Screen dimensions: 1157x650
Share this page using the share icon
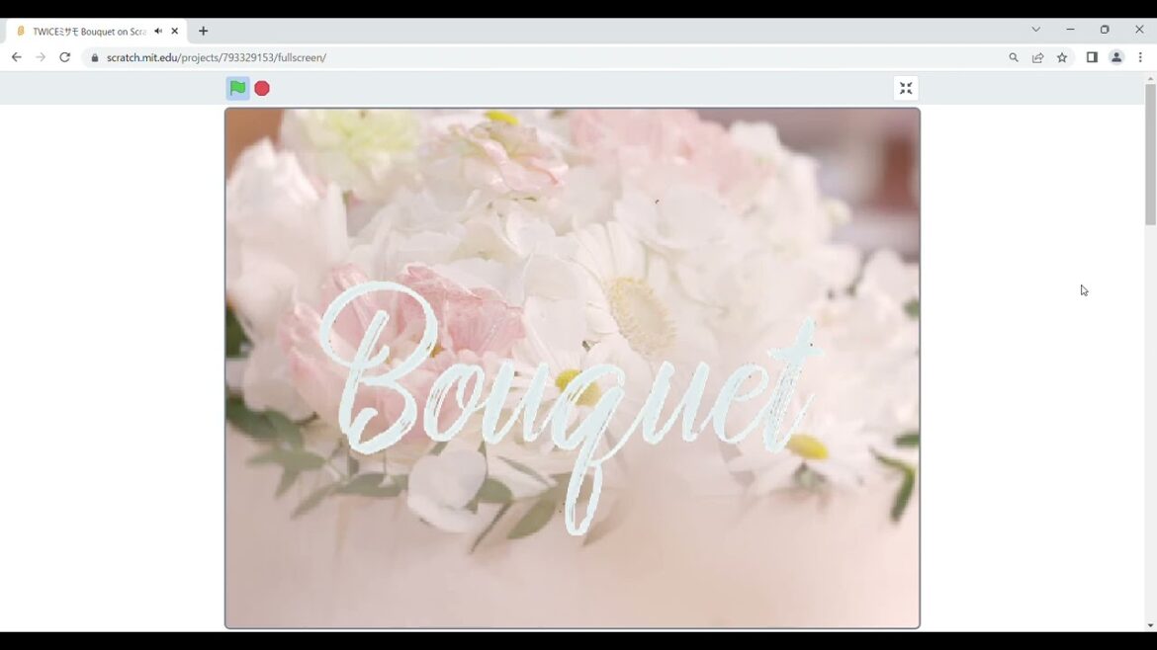pos(1037,58)
